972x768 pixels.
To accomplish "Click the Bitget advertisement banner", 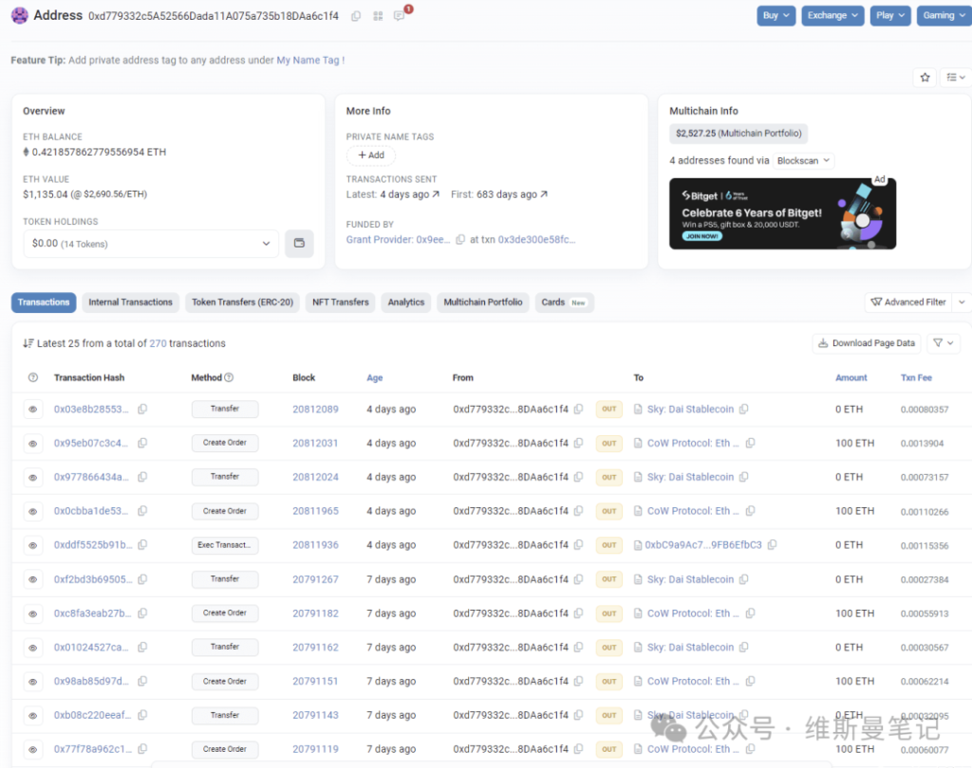I will [x=782, y=213].
